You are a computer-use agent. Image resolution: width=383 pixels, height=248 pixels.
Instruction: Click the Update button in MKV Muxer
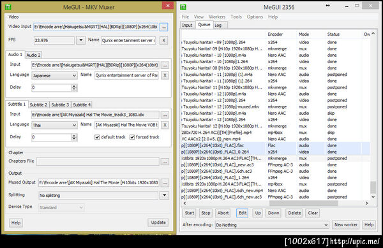(x=158, y=222)
